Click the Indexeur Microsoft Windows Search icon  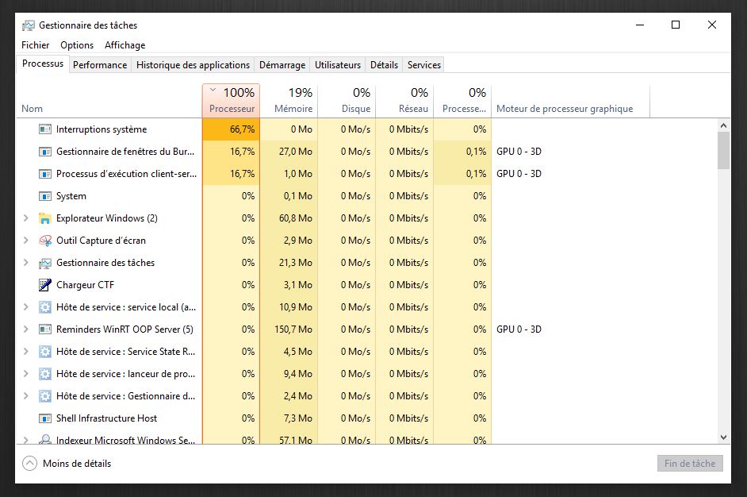click(44, 439)
